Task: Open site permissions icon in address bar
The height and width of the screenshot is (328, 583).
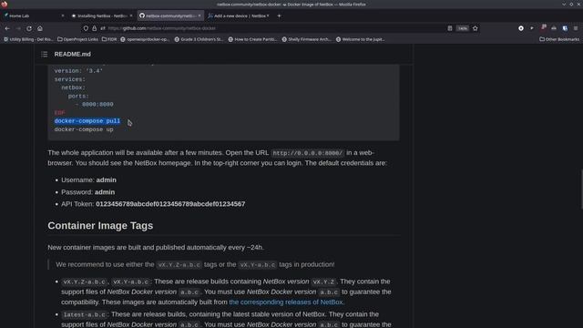Action: (103, 28)
